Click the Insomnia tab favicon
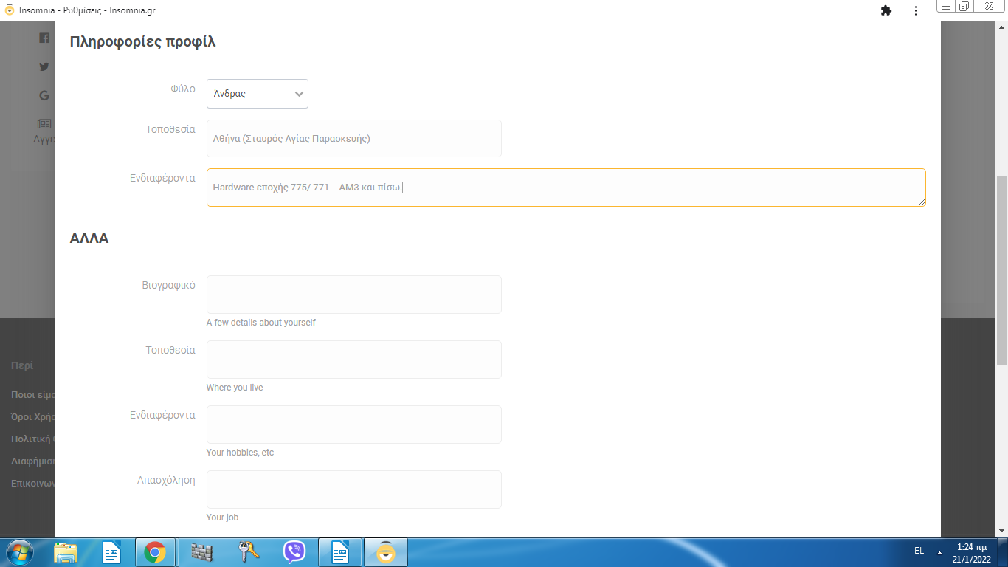The image size is (1008, 567). tap(9, 10)
